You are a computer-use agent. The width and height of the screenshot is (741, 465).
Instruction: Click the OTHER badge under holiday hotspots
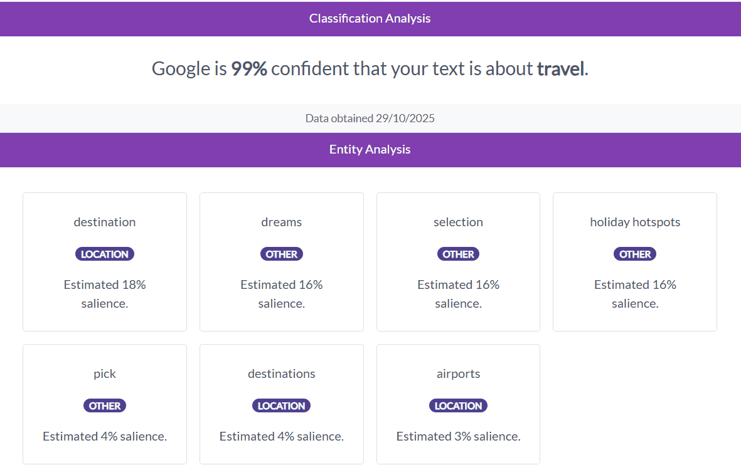pyautogui.click(x=635, y=254)
